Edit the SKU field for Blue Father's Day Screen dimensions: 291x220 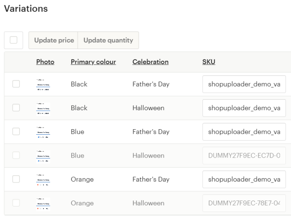[244, 132]
